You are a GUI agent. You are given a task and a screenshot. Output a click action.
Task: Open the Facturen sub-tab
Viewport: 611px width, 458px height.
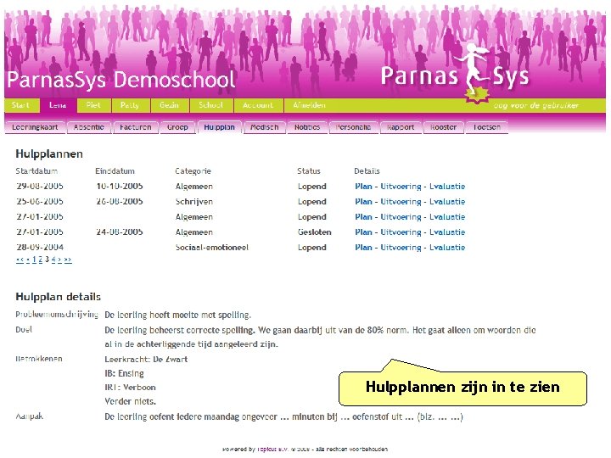coord(136,127)
